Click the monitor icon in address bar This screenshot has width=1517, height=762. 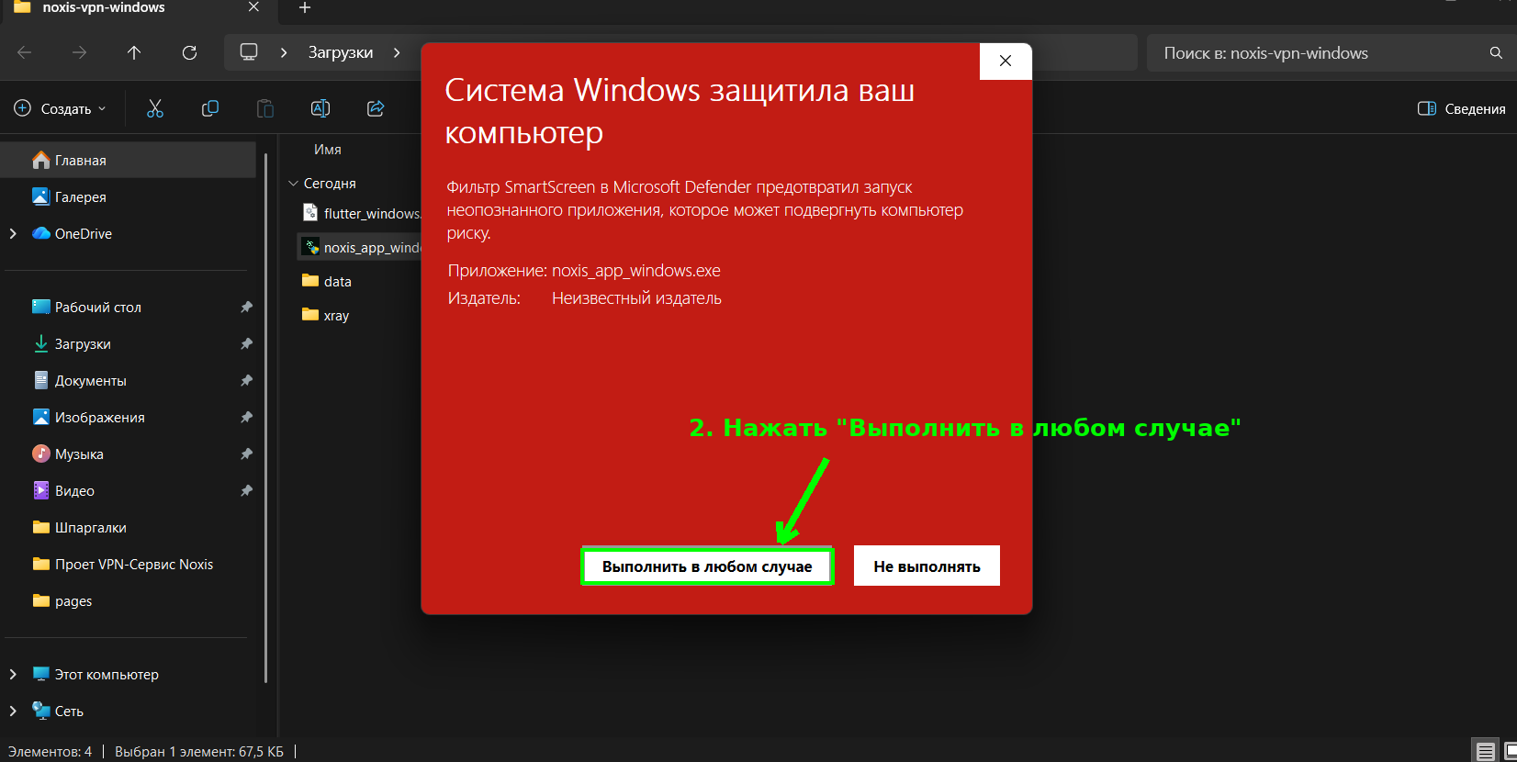point(249,52)
